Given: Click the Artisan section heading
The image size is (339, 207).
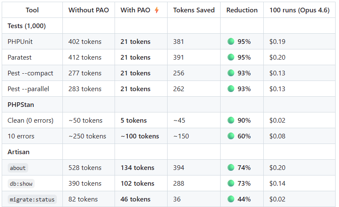Looking at the screenshot, I should click(x=18, y=152).
